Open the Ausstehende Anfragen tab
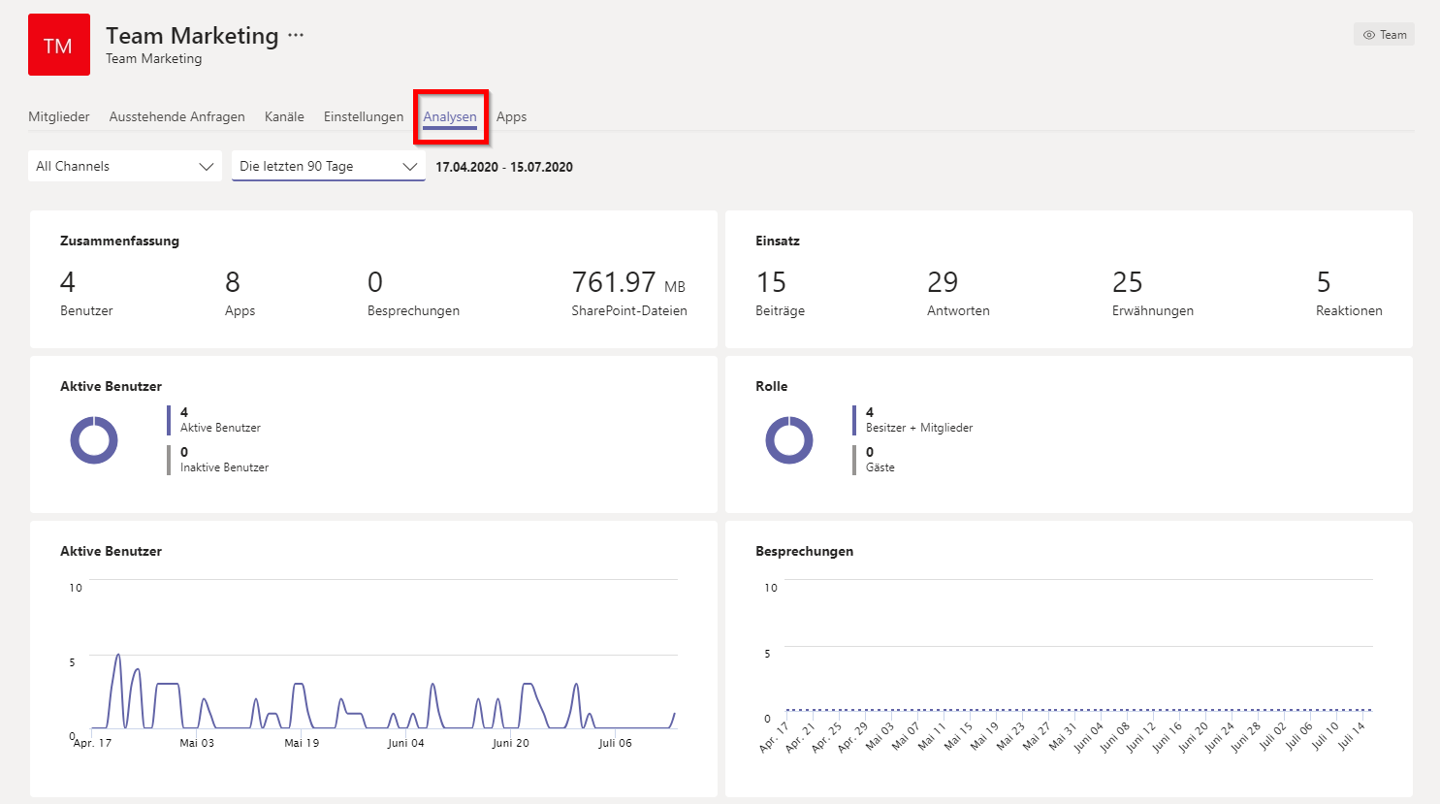 pyautogui.click(x=177, y=116)
